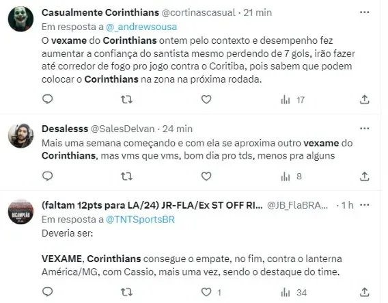Image resolution: width=388 pixels, height=303 pixels.
Task: Open more options for Casualmente Corinthians tweet
Action: tap(365, 12)
